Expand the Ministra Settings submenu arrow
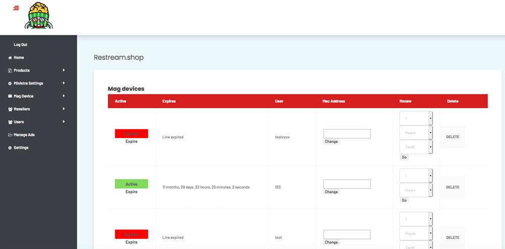 (x=64, y=83)
